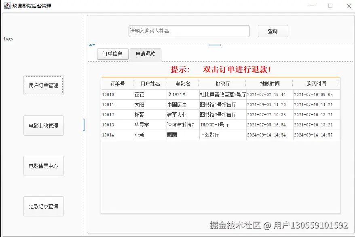The width and height of the screenshot is (355, 237).
Task: Click the 玖鼎影院 app icon in title bar
Action: pyautogui.click(x=7, y=6)
